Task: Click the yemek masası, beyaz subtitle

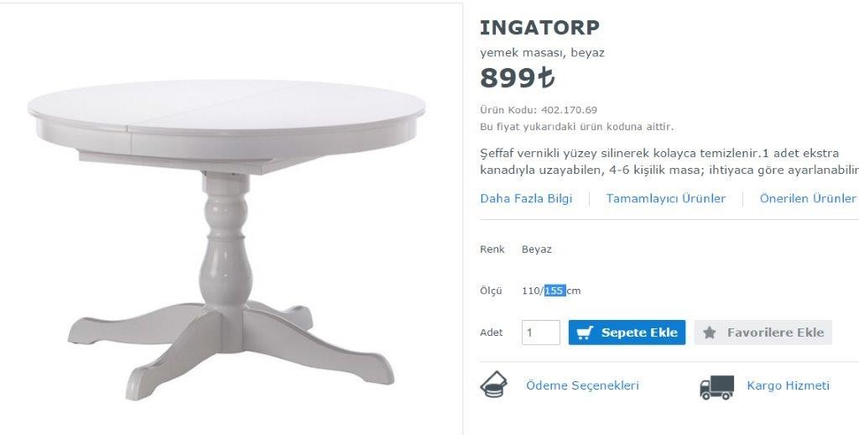Action: tap(543, 53)
